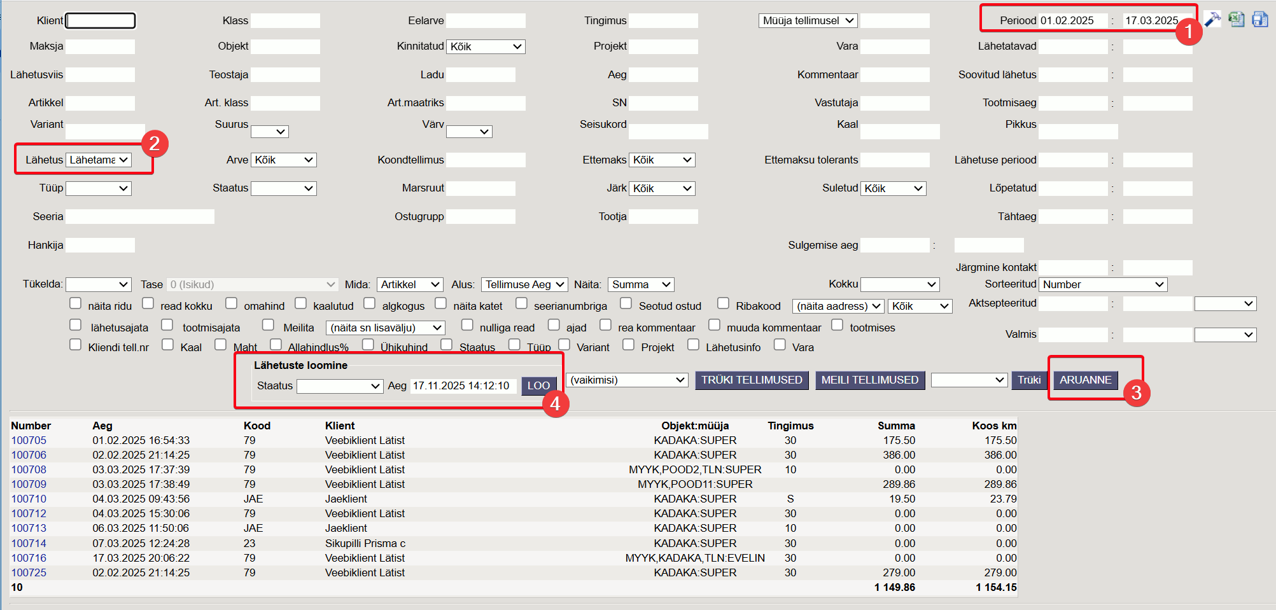
Task: Click into the Klient input field
Action: tap(101, 20)
